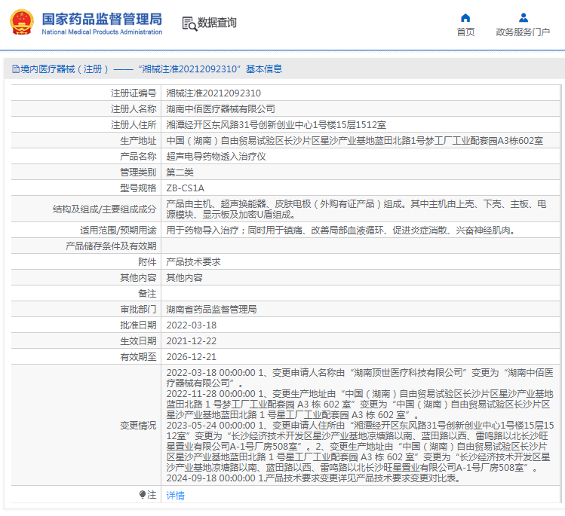Select 湖南中佰医疗器械有限公司 registrant name
Screen dimensions: 565x516
click(220, 109)
